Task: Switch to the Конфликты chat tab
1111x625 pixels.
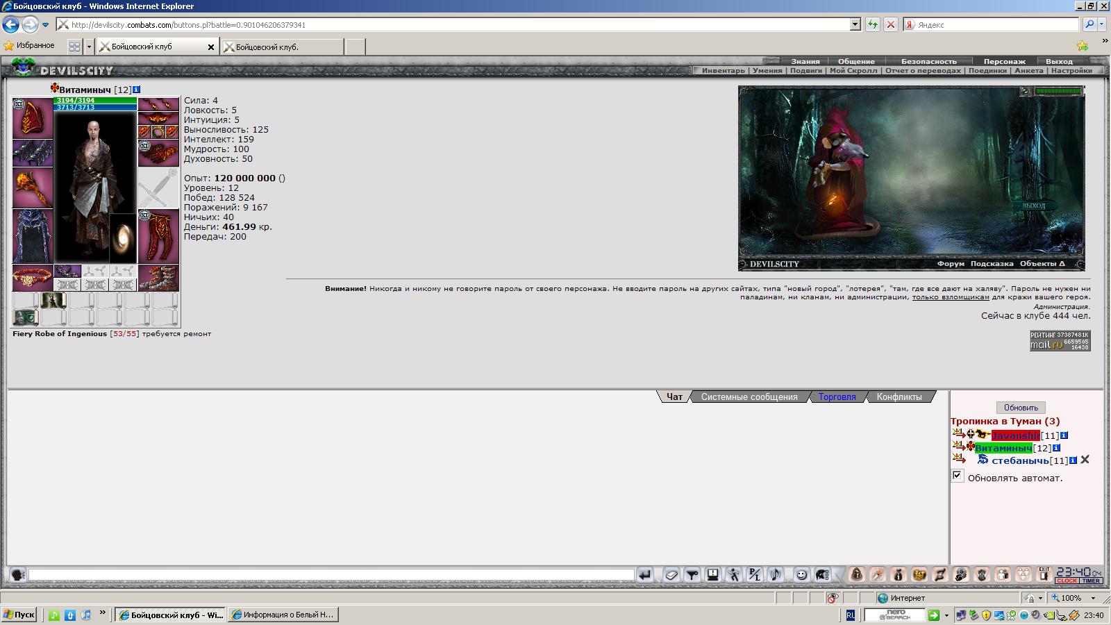Action: (x=899, y=397)
